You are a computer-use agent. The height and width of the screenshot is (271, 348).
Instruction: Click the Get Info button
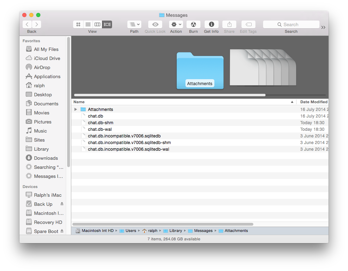[212, 24]
